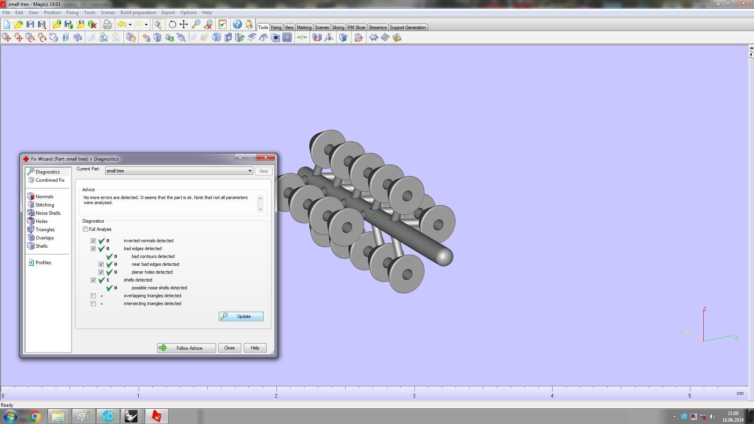Enable the Full Analysis checkbox
This screenshot has height=424, width=754.
tap(85, 229)
